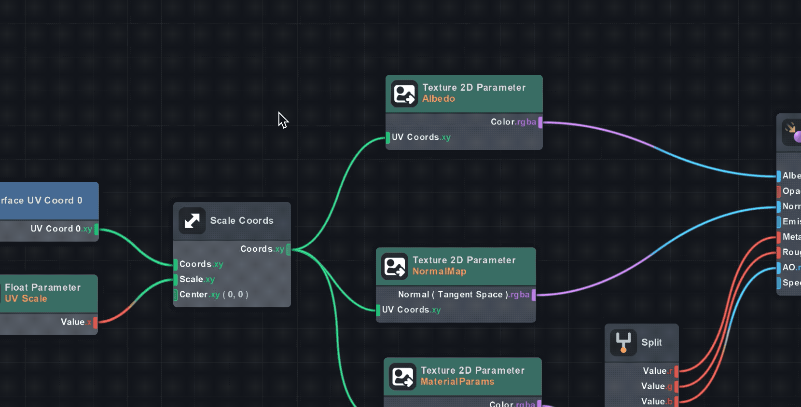Click the MaterialParams Texture 2D Parameter icon

point(402,376)
